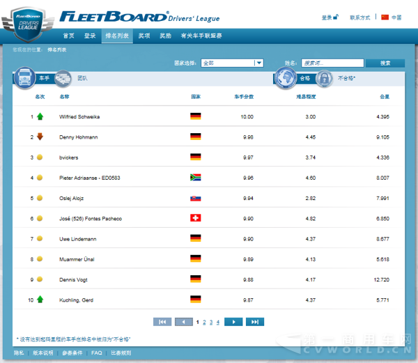The width and height of the screenshot is (418, 363).
Task: Click the breadcrumb 排名列表 text
Action: [x=57, y=50]
